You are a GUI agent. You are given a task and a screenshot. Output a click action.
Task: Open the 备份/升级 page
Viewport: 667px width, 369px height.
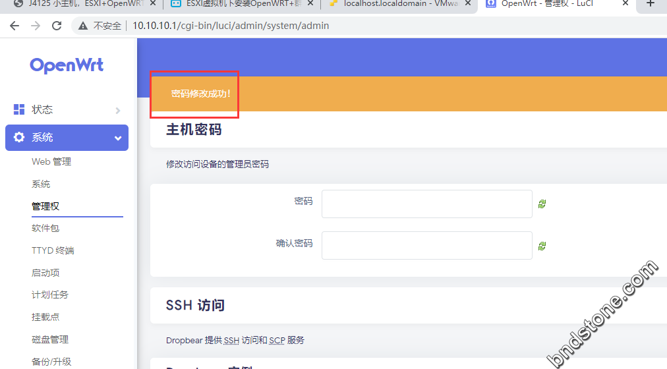(x=51, y=361)
